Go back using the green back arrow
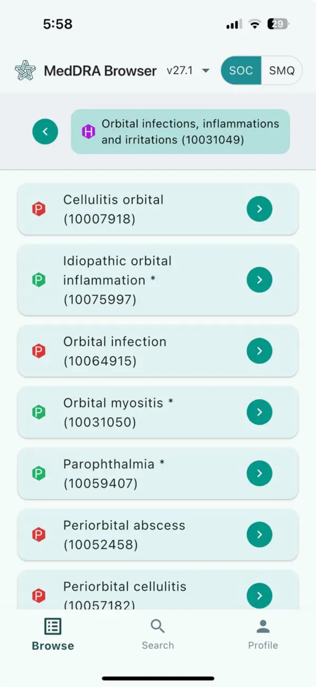This screenshot has width=316, height=687. [45, 132]
